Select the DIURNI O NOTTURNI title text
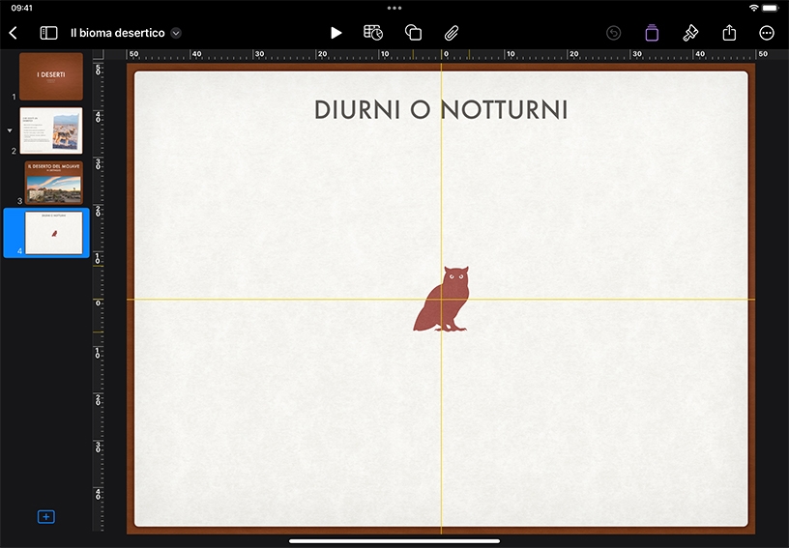Image resolution: width=789 pixels, height=548 pixels. coord(441,109)
